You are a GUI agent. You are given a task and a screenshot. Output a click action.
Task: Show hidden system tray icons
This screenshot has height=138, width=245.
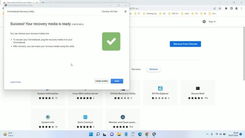click(x=207, y=134)
